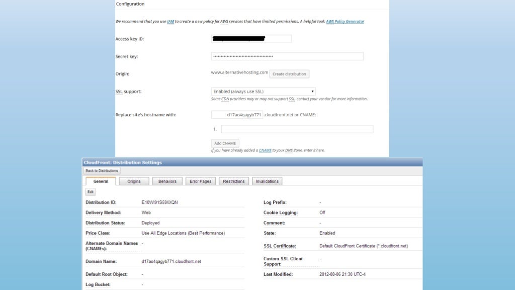Select the Delivery Method value Web
This screenshot has width=515, height=290.
(146, 213)
